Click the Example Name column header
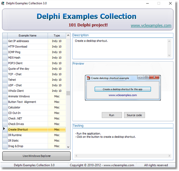Viewport: 179px width, 171px height. pos(28,36)
